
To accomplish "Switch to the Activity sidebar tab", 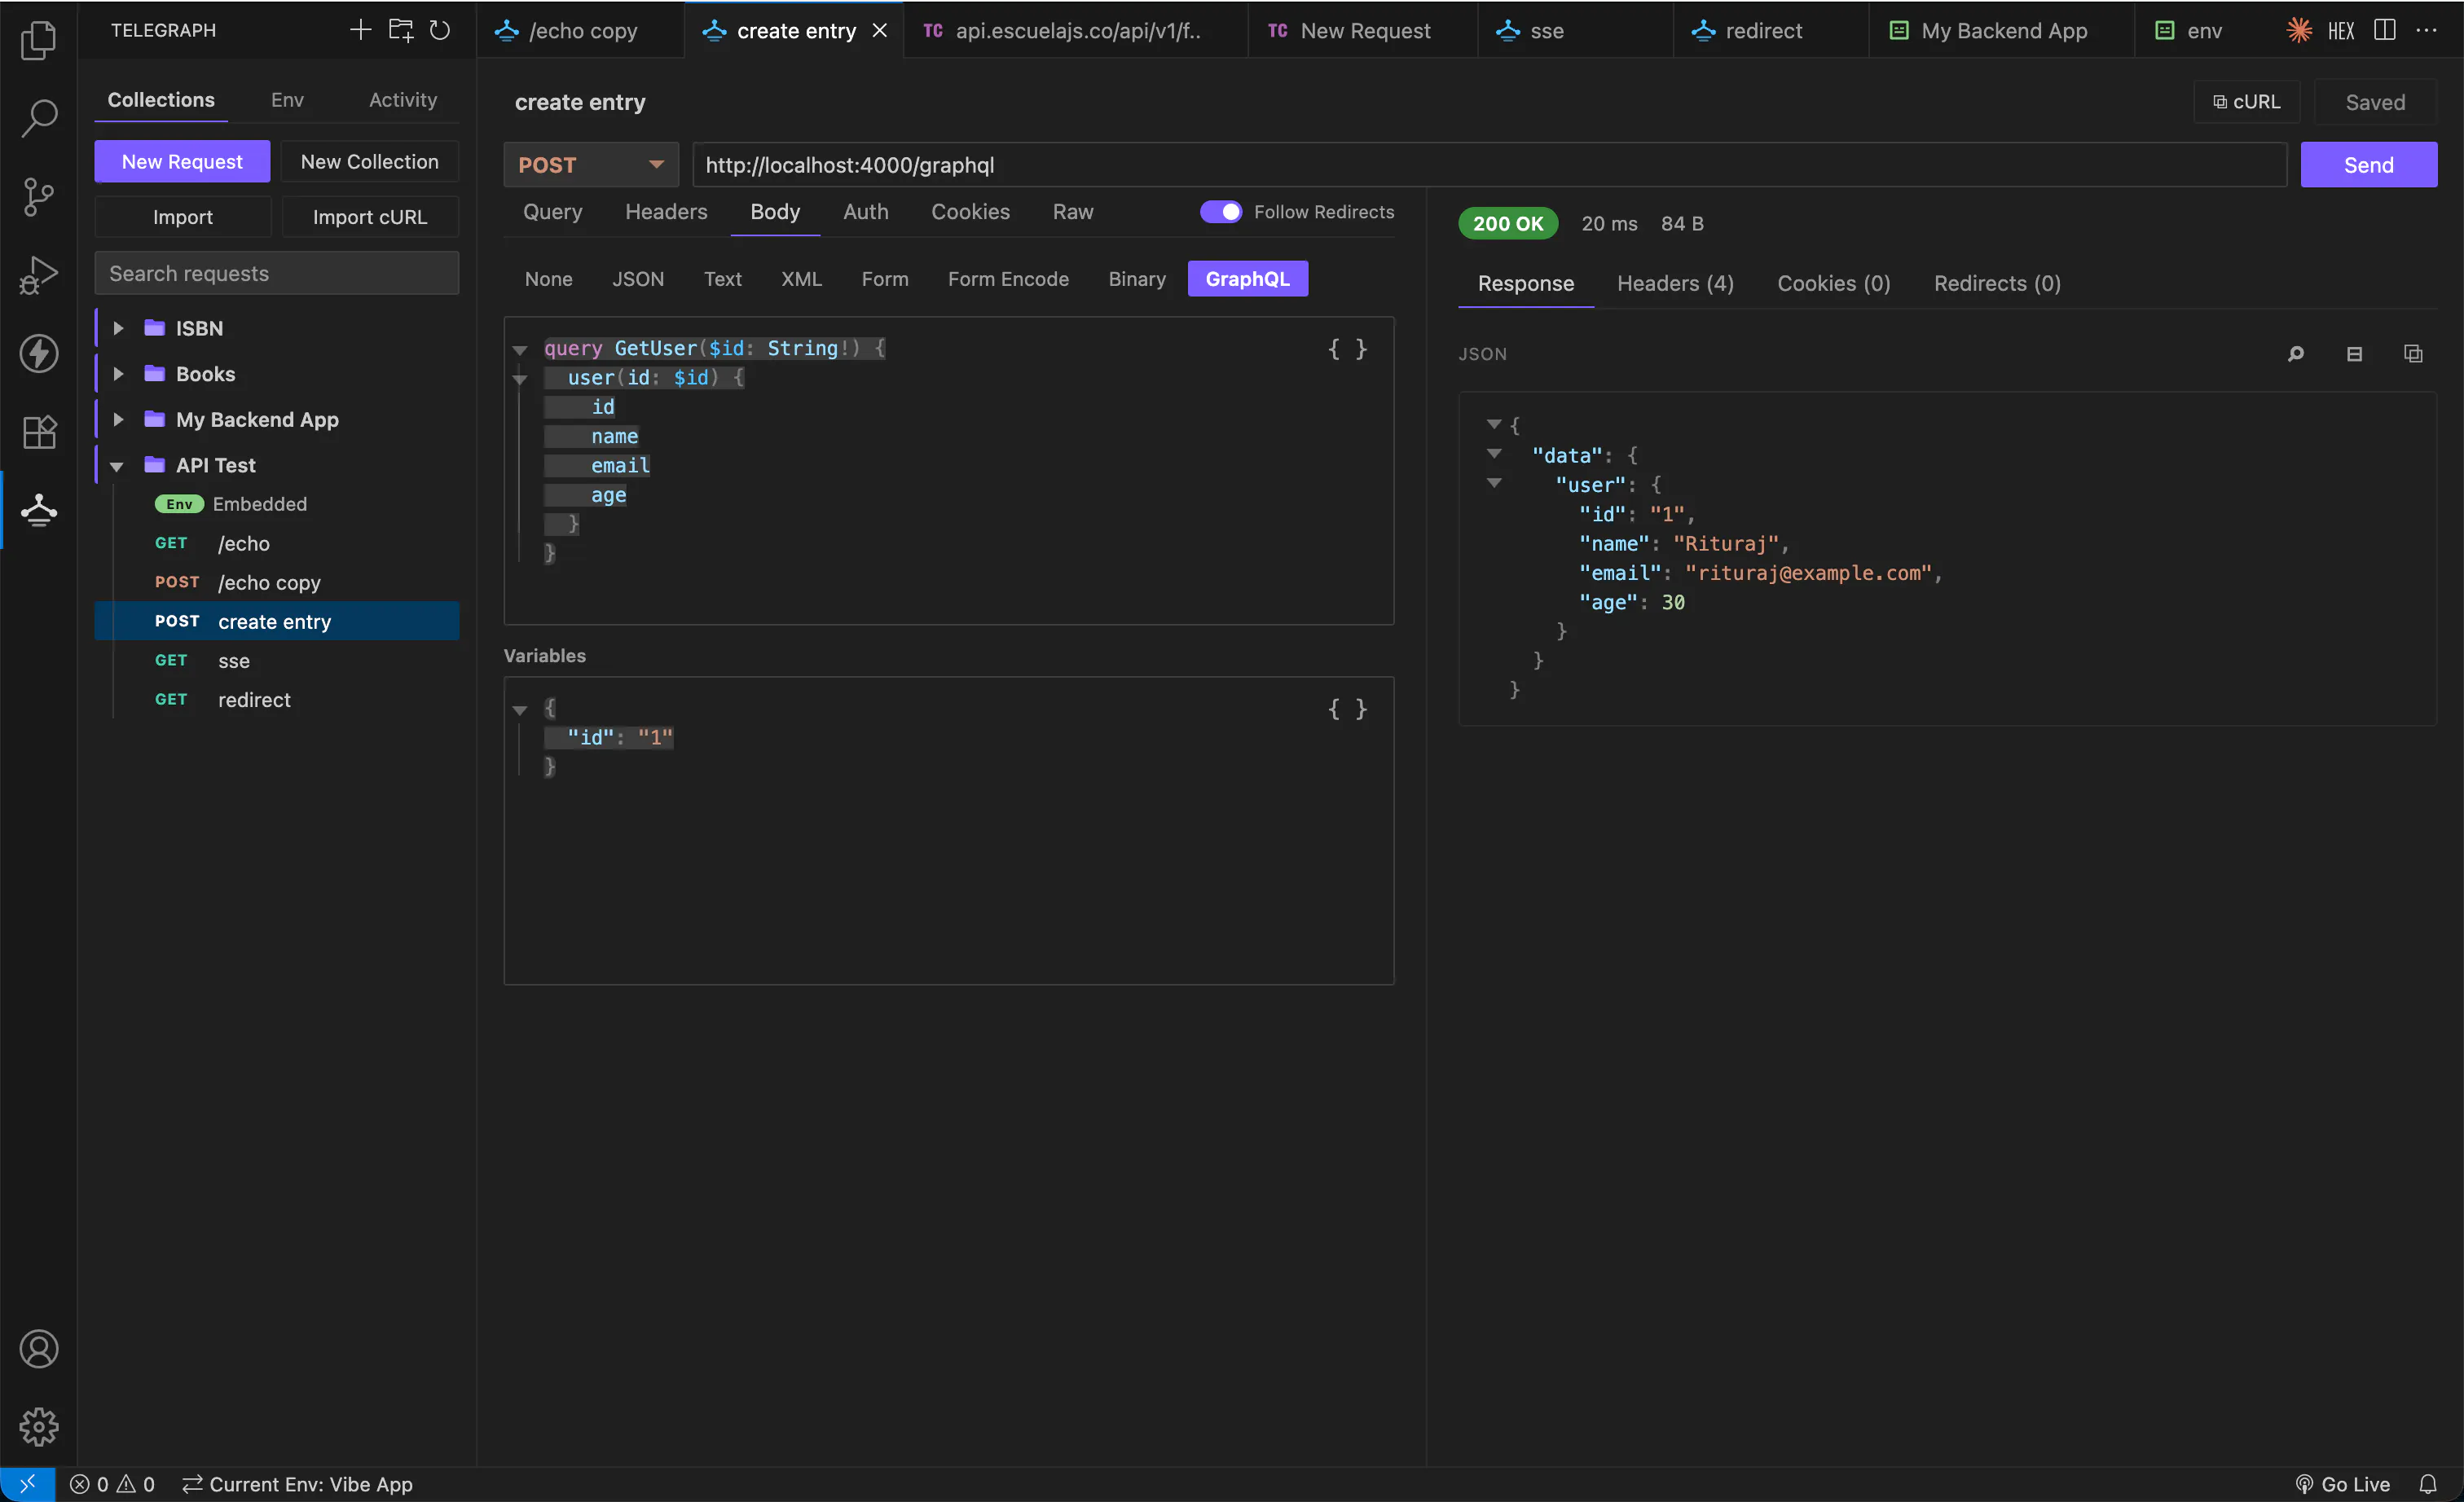I will pos(403,100).
